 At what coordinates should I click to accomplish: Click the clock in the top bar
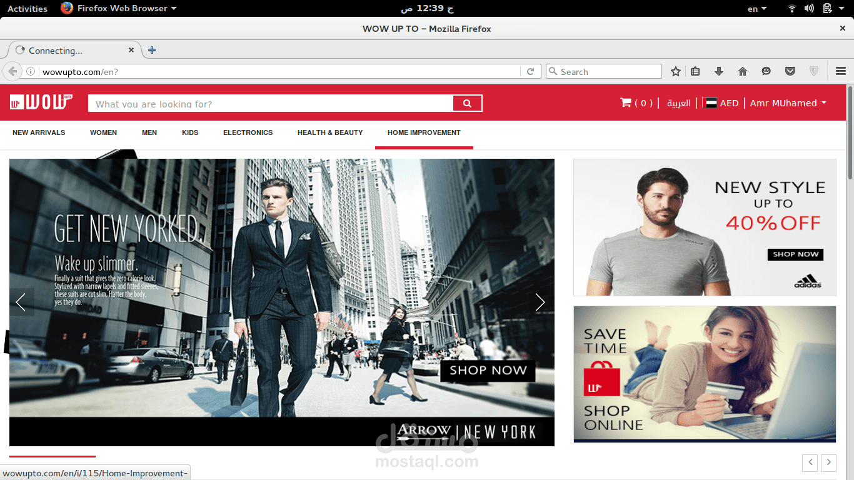427,9
